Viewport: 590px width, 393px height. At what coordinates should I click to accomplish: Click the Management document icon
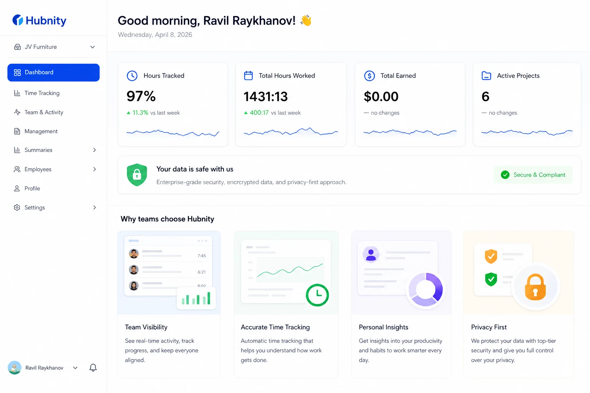pos(17,131)
